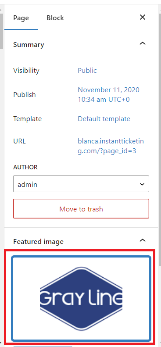
Task: Edit the blanca.instantticketing.com URL link
Action: pos(111,146)
